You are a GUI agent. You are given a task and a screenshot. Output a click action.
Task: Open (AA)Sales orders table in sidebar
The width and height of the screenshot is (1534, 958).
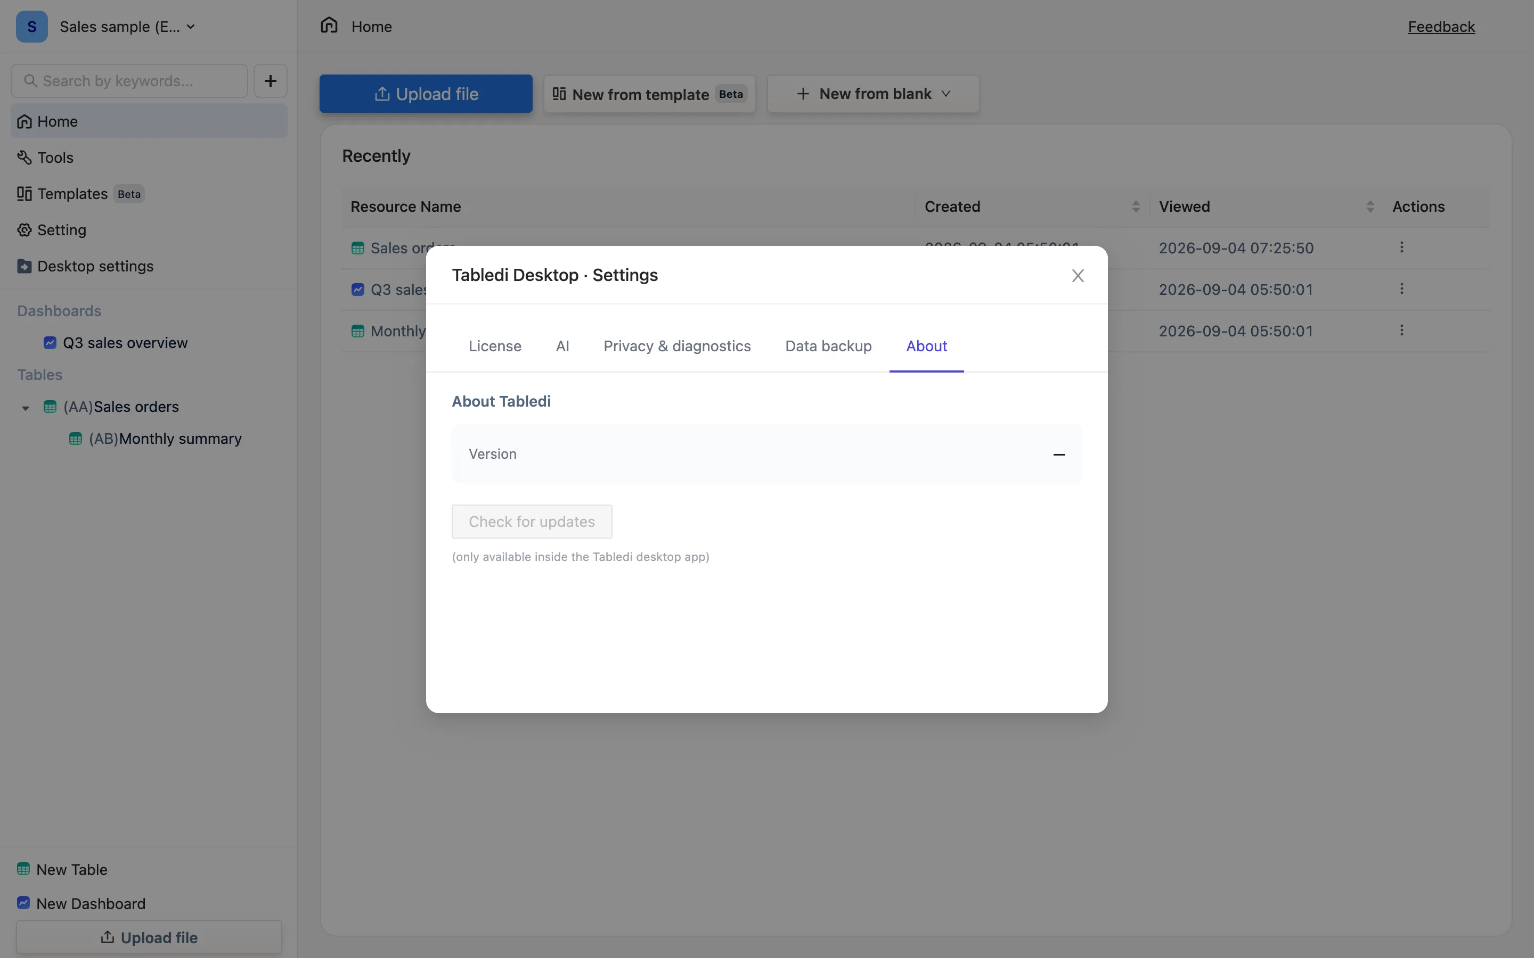121,407
